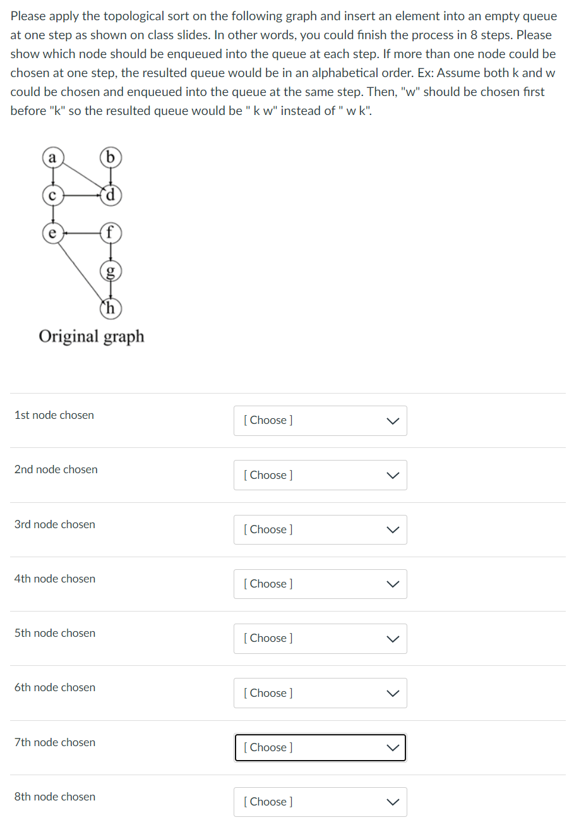Open the '4th node chosen' dropdown
The height and width of the screenshot is (827, 574).
pyautogui.click(x=320, y=584)
